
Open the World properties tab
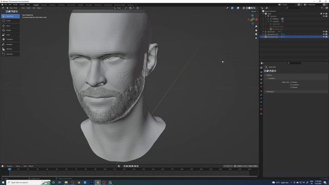pyautogui.click(x=261, y=87)
